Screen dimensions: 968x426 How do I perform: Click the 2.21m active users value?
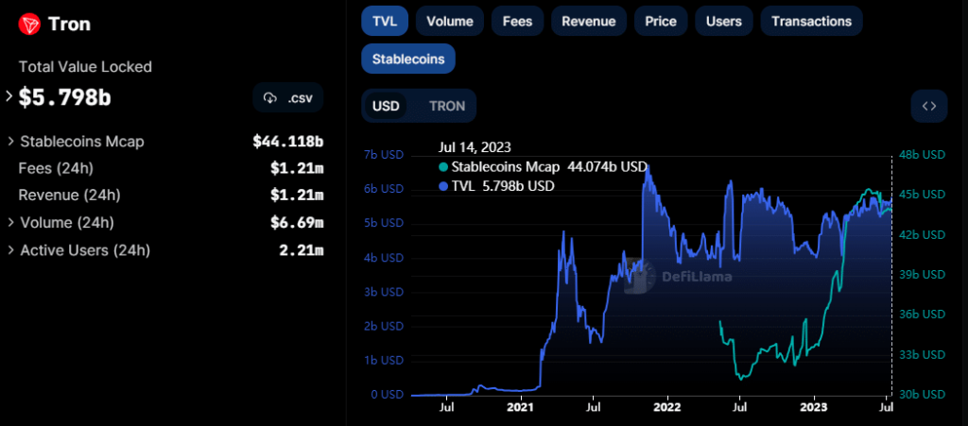coord(302,250)
